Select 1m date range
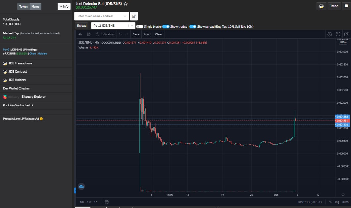 pyautogui.click(x=82, y=202)
